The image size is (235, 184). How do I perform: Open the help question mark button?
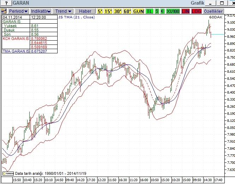pos(6,3)
